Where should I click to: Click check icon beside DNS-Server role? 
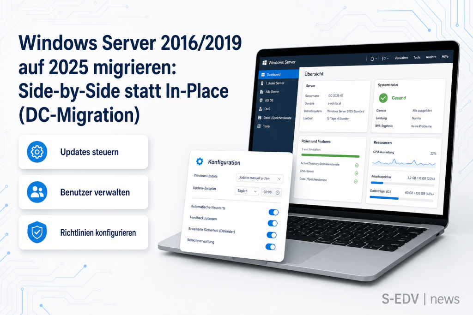pyautogui.click(x=356, y=173)
